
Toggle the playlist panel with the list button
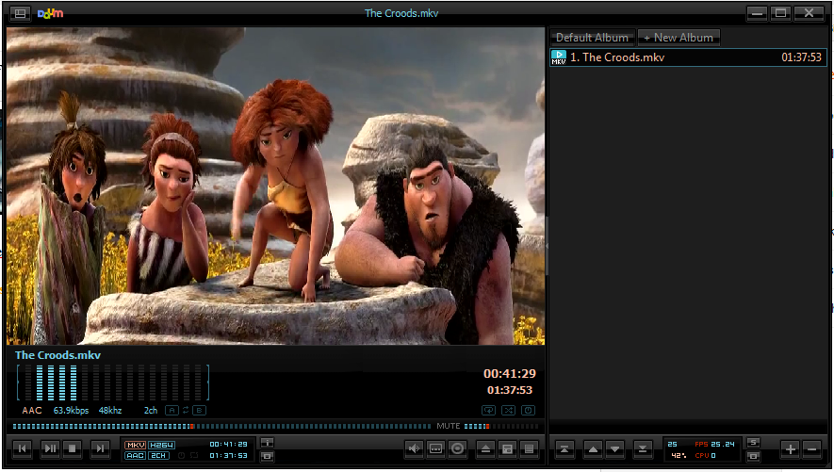[x=530, y=448]
